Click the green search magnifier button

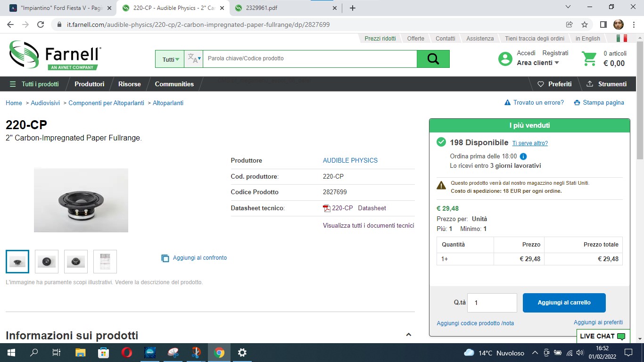[x=433, y=59]
